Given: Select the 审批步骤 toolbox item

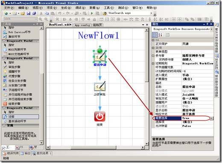Looking at the screenshot, I should pyautogui.click(x=14, y=67).
